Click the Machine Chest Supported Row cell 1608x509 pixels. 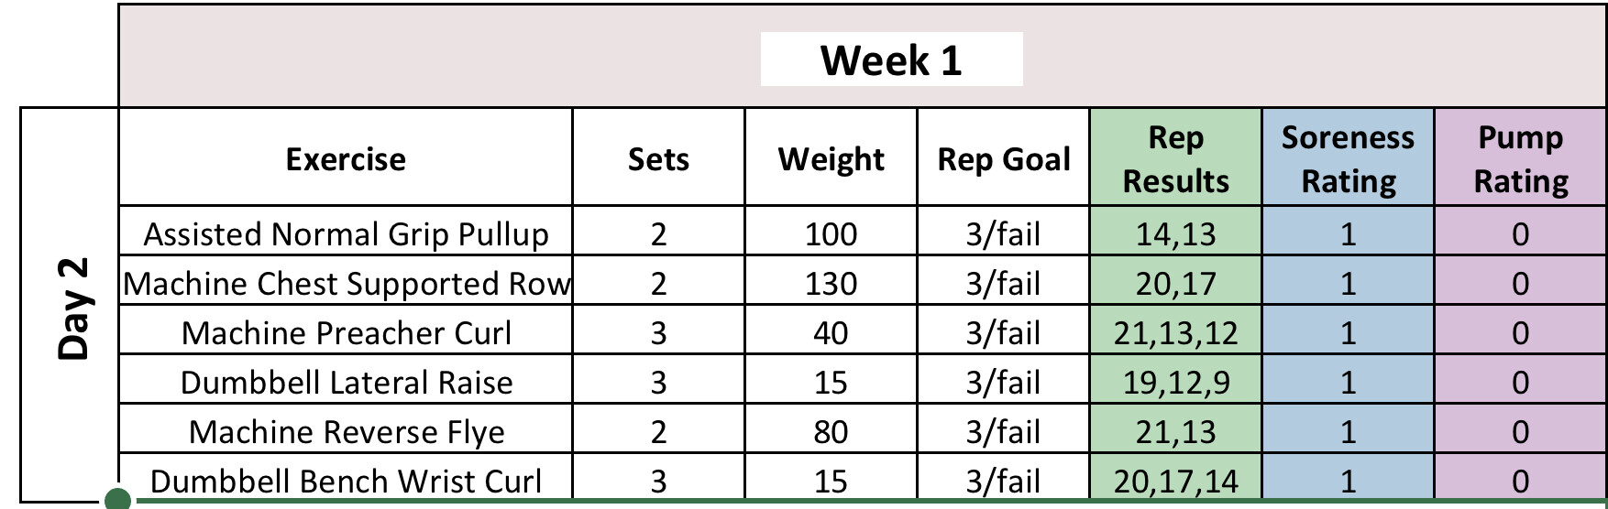click(346, 284)
